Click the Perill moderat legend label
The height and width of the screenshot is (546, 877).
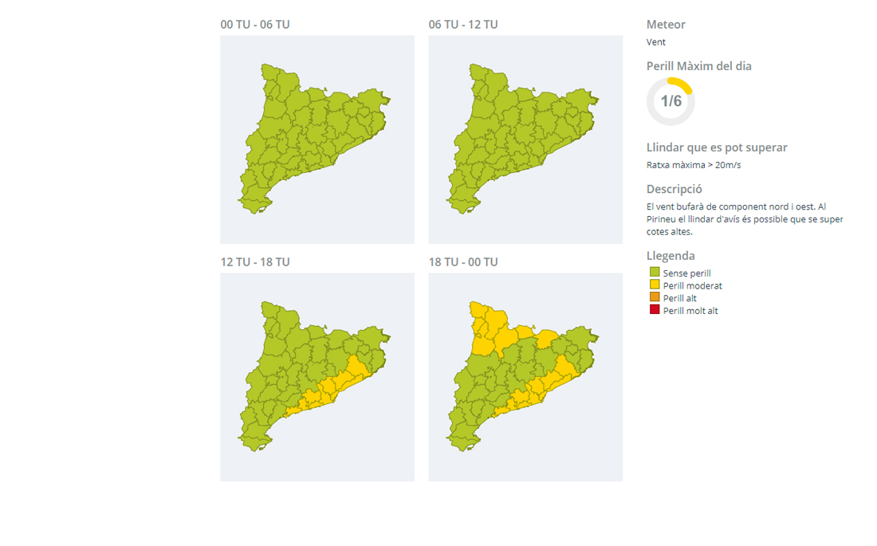[692, 286]
